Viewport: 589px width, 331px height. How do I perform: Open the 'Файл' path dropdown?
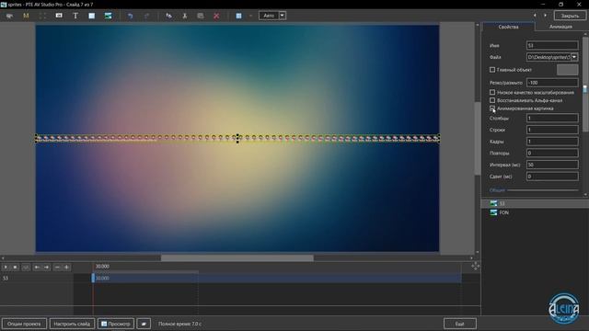pos(574,57)
